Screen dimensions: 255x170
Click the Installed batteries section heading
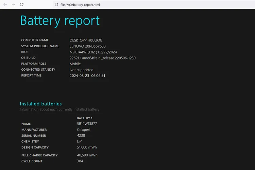coord(41,104)
